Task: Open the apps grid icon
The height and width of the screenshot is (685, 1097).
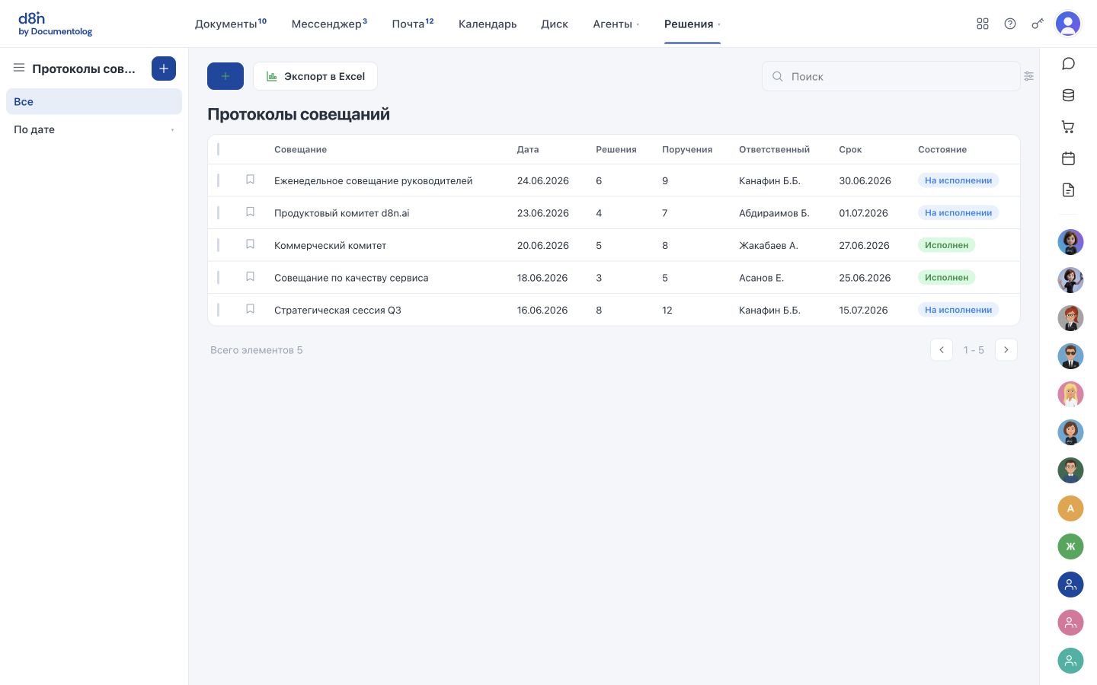Action: point(983,24)
